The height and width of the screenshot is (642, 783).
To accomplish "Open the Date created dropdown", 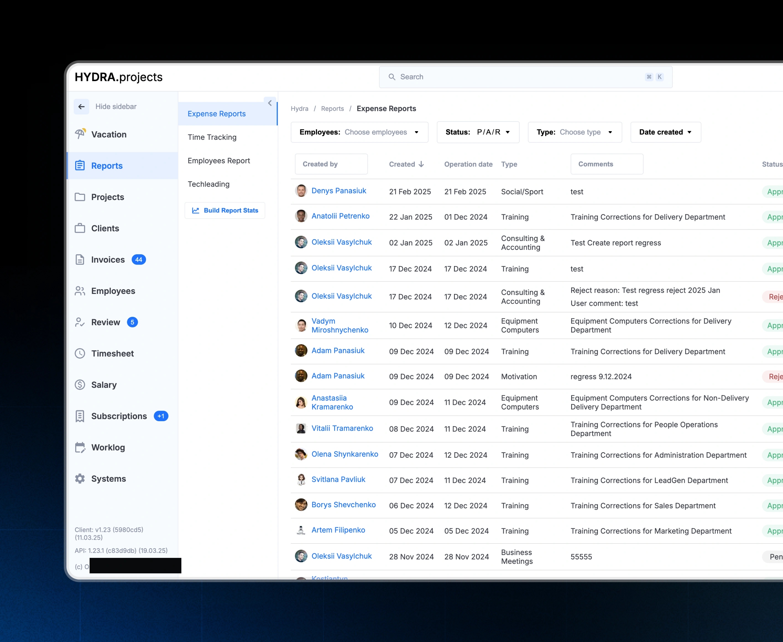I will point(665,132).
